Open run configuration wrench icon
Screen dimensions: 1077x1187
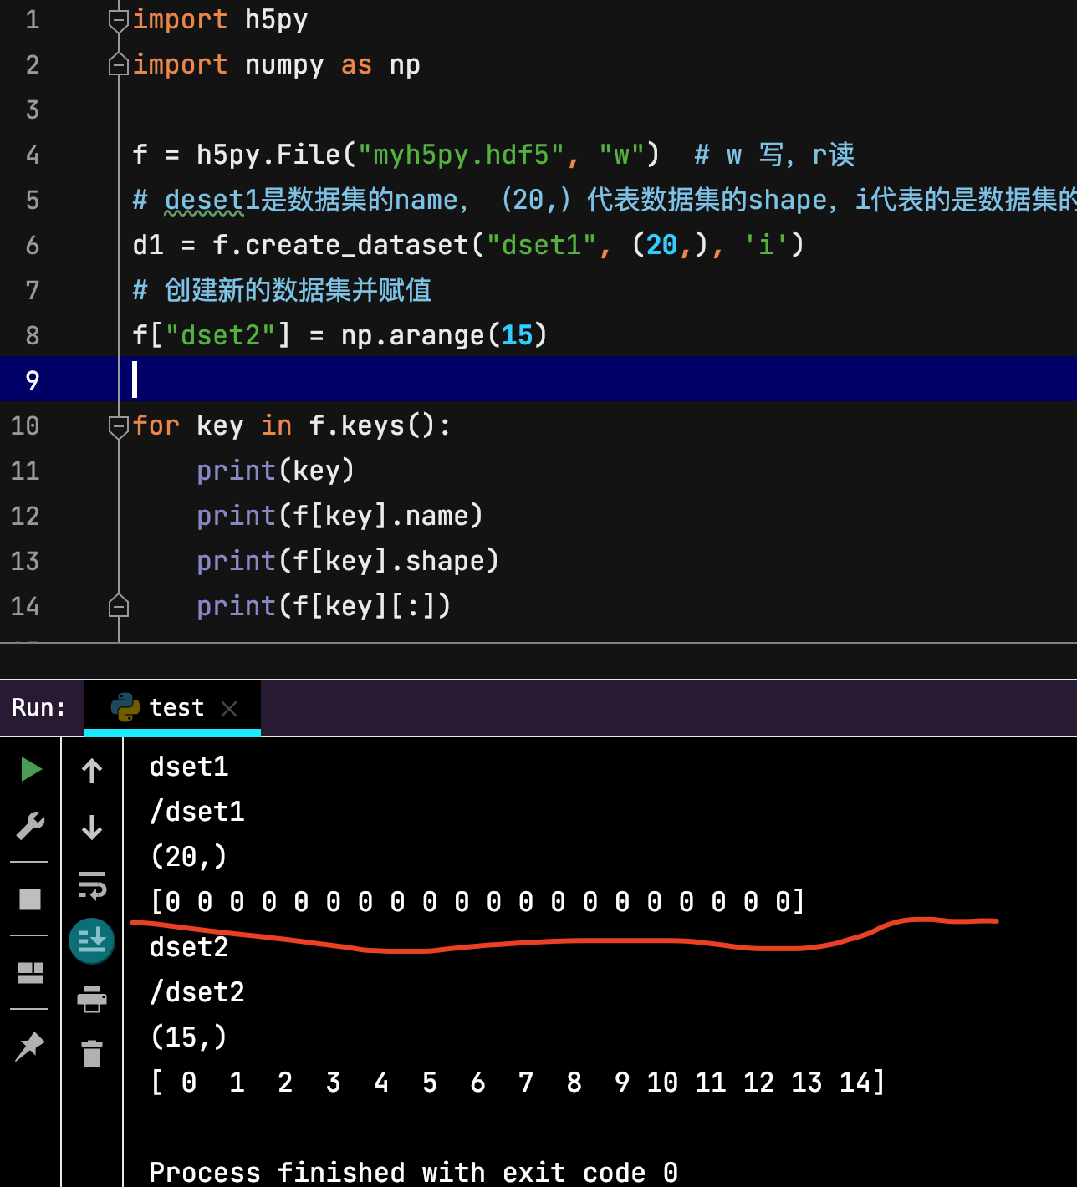pos(30,826)
